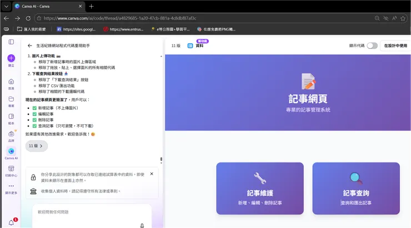This screenshot has width=411, height=228.
Task: Open the 在線免費將PNG轉 bookmark
Action: 217,29
